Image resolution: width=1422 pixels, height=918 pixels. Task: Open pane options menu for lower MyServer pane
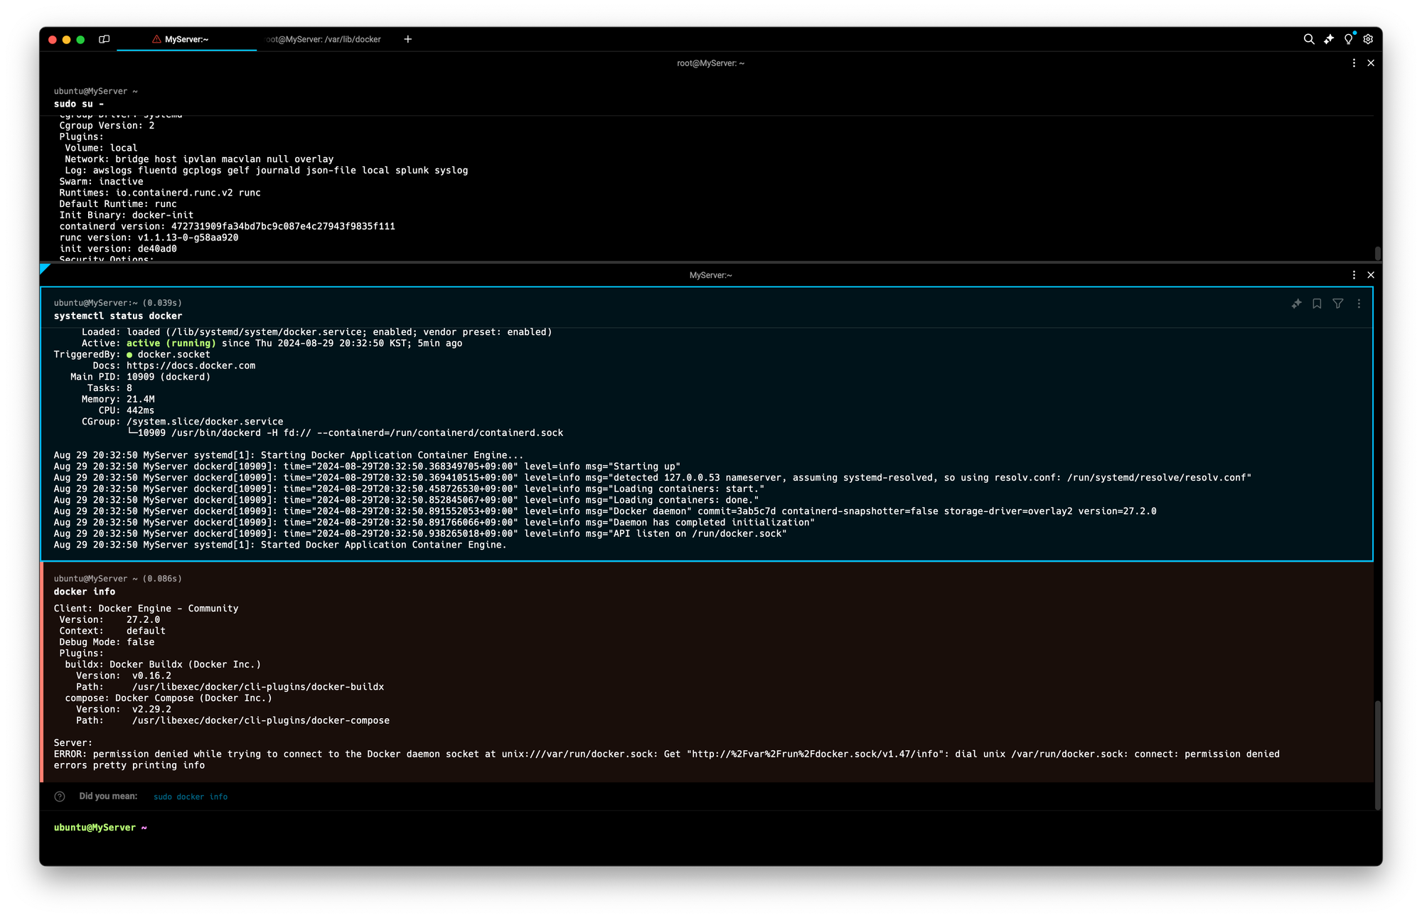1354,275
